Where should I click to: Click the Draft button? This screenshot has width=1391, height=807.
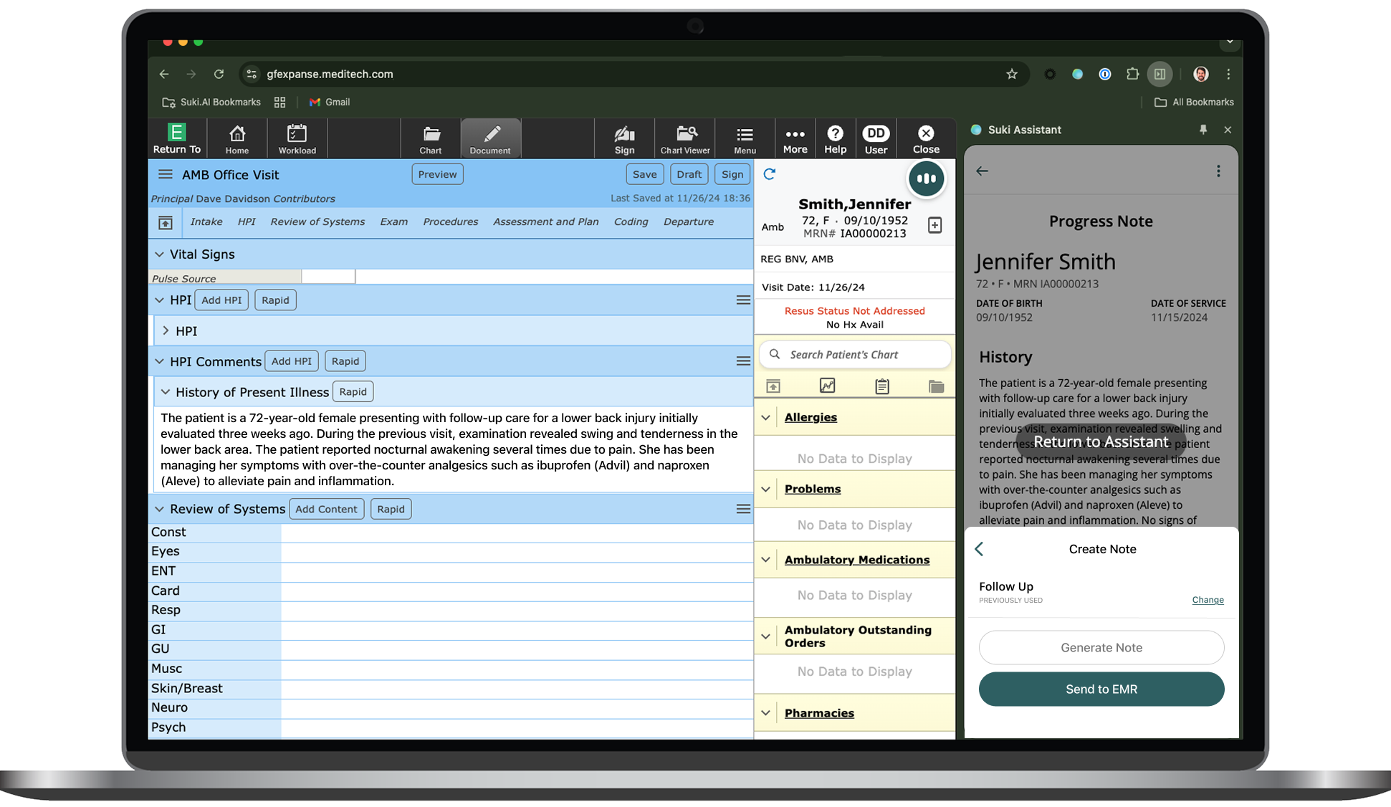689,174
